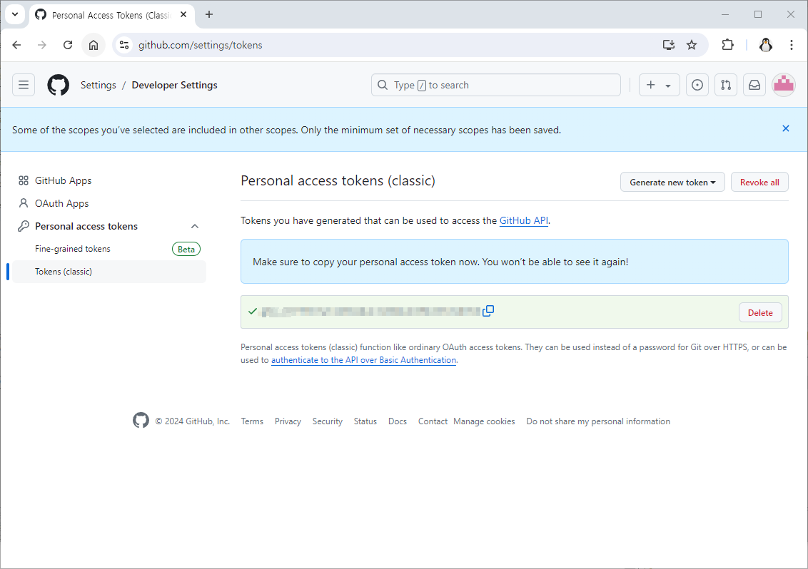Open the Terms footer link

point(252,421)
